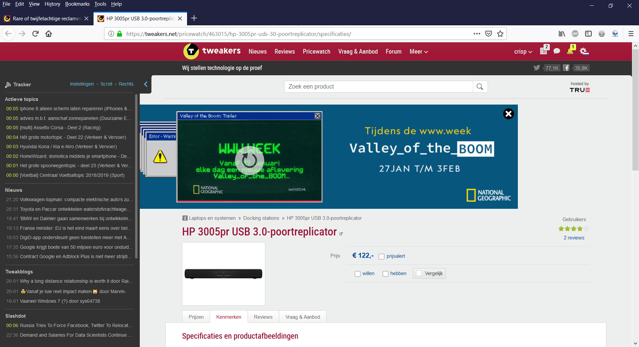Open the top navigation Vraag & Aanbod
Image resolution: width=639 pixels, height=347 pixels.
point(358,52)
